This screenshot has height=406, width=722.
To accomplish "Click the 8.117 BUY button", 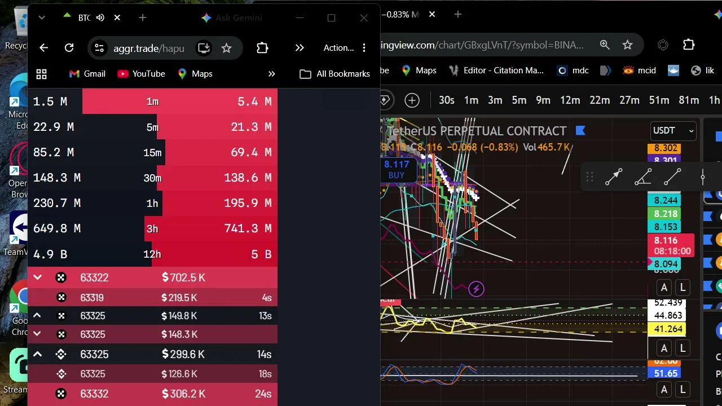I will click(397, 169).
